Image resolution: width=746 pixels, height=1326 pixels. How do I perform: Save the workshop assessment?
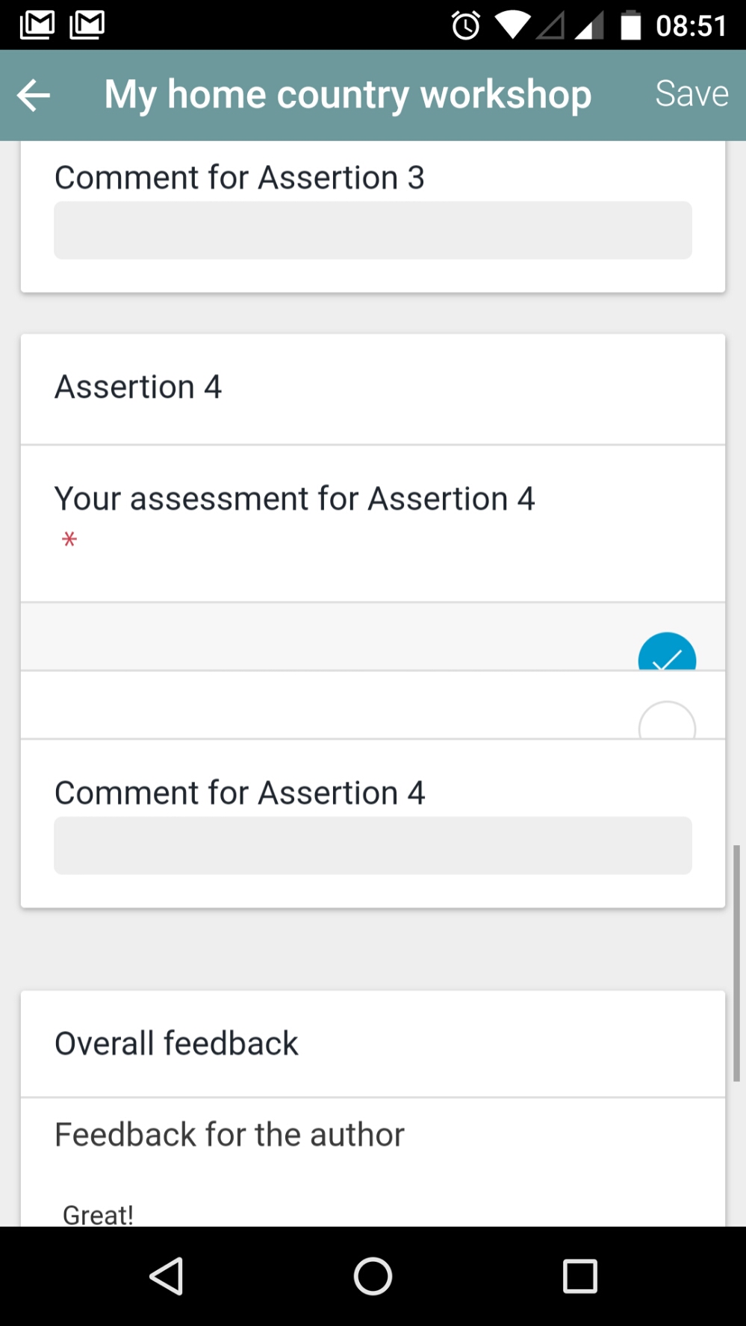(691, 94)
